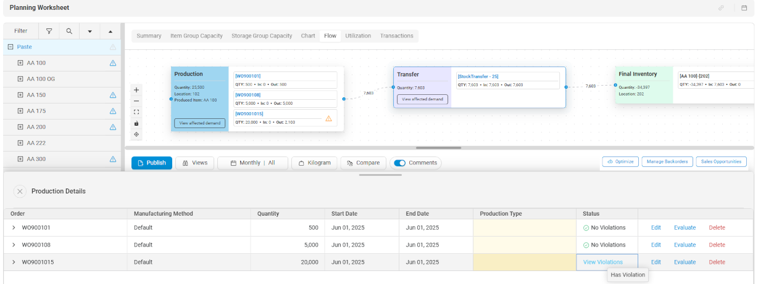Open the [WO9001015] link in Production node
Image resolution: width=758 pixels, height=284 pixels.
pos(249,114)
